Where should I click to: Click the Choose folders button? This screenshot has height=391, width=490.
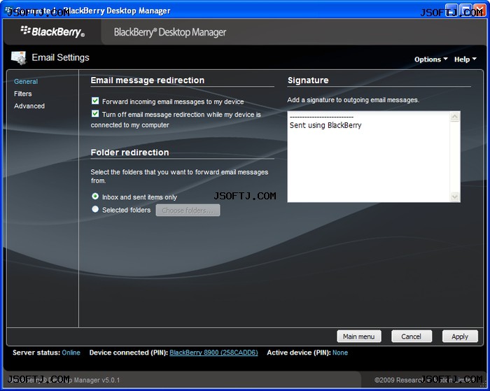coord(188,210)
